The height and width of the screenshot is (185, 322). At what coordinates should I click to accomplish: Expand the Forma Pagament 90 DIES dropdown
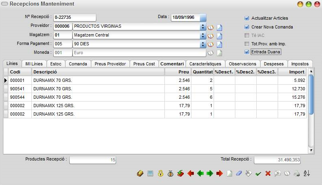click(203, 44)
